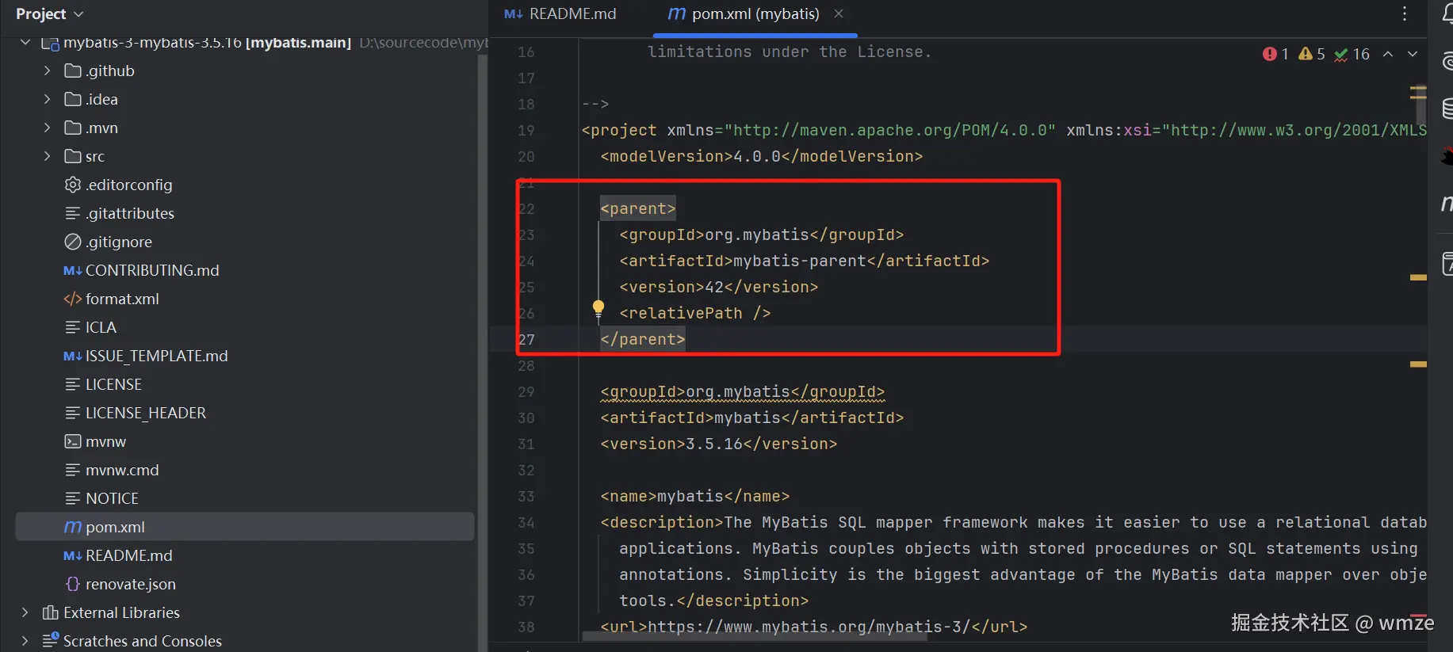Open the Project view dropdown

(x=49, y=14)
